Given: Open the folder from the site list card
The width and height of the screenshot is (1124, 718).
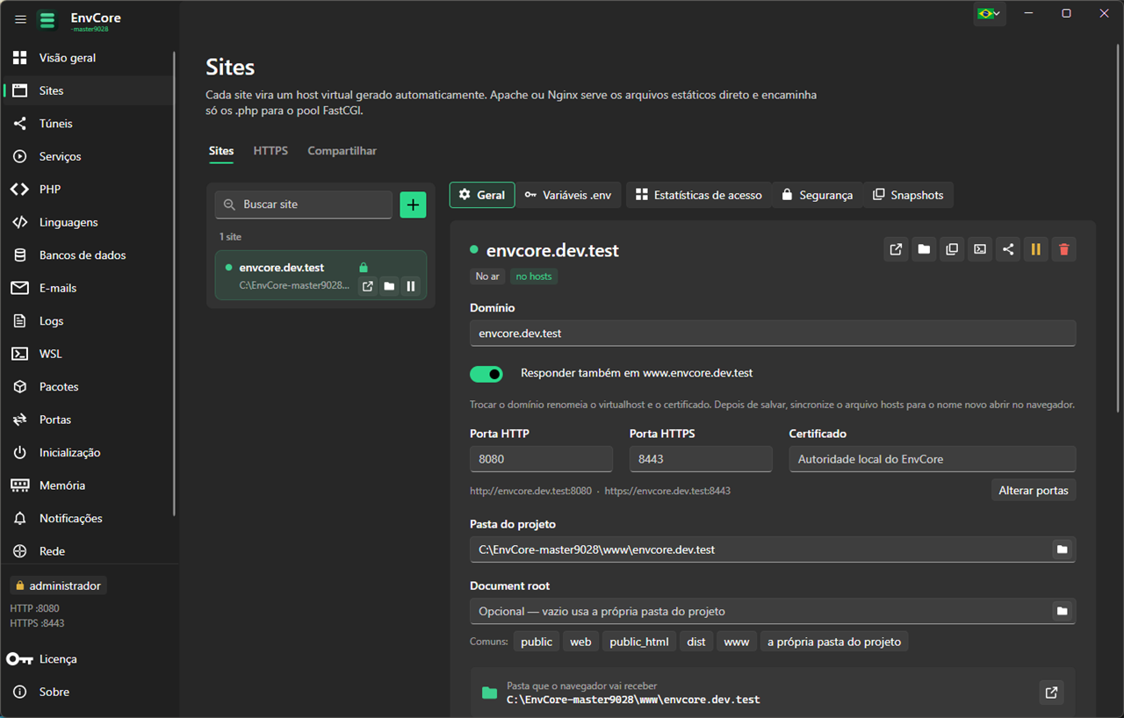Looking at the screenshot, I should (389, 286).
